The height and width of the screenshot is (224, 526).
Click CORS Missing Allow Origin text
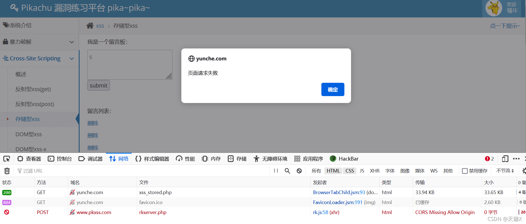coord(445,212)
